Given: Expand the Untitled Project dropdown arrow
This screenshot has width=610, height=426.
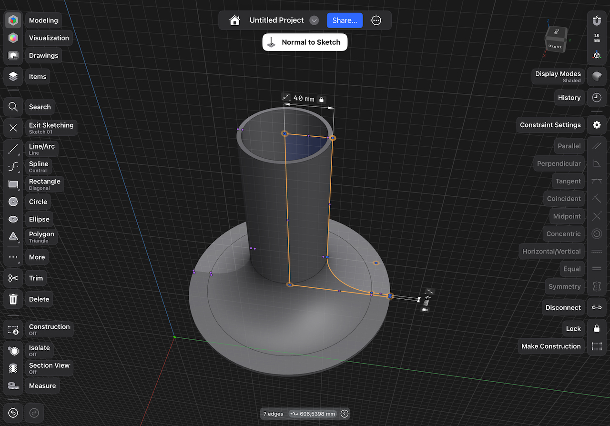Looking at the screenshot, I should click(x=314, y=20).
